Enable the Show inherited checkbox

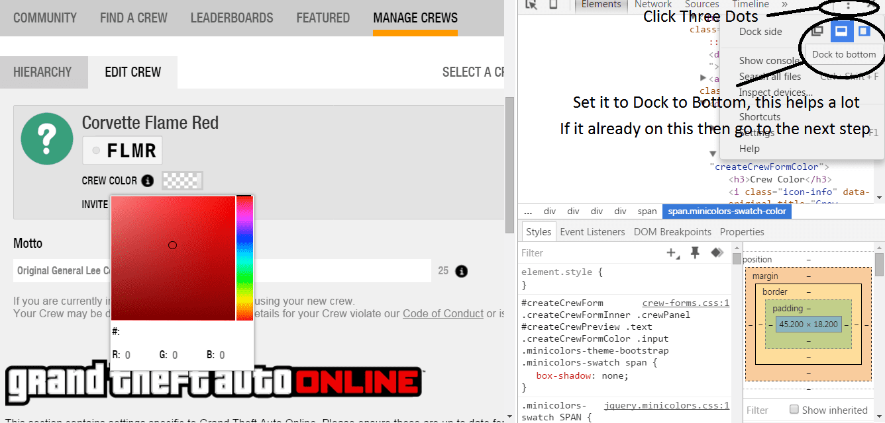tap(794, 409)
